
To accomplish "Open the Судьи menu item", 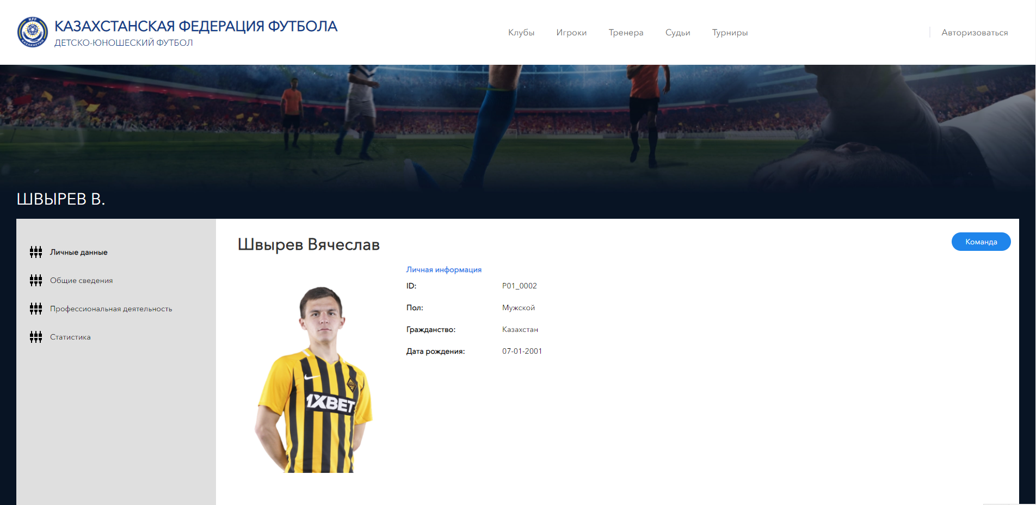I will (677, 33).
